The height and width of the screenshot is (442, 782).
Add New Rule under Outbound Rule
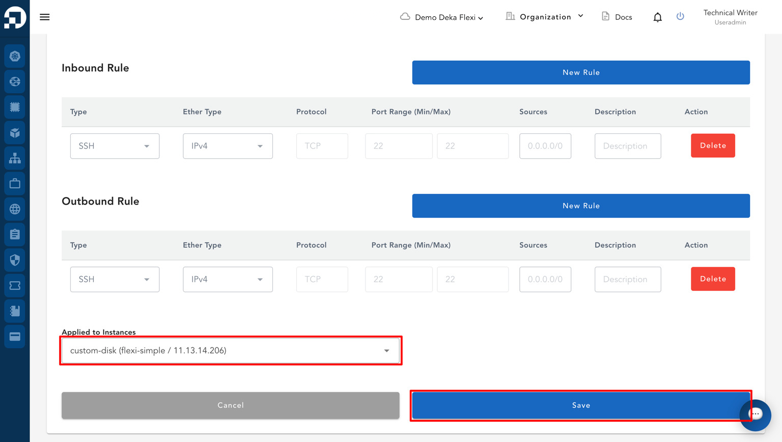581,206
